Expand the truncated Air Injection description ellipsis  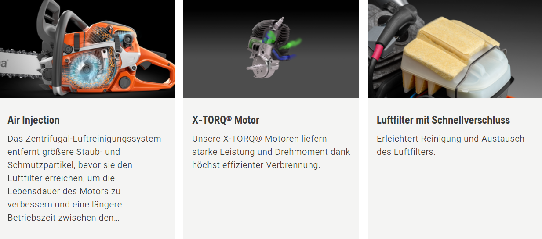click(116, 218)
